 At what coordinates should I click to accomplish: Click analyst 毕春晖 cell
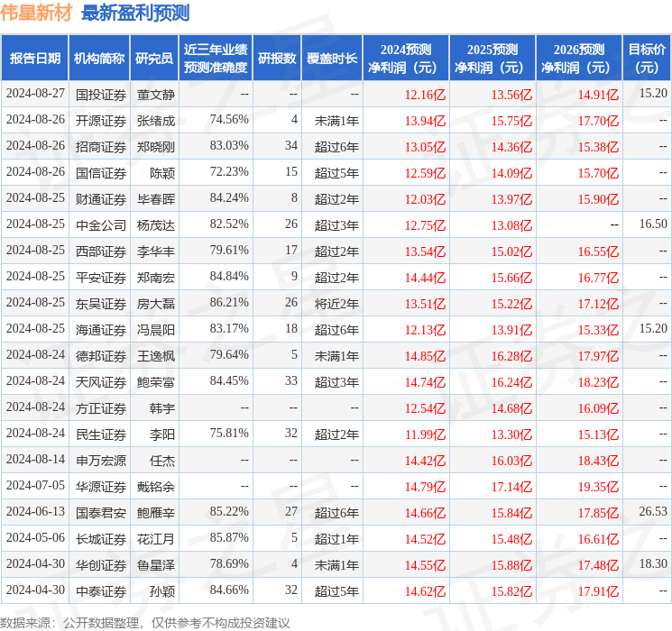(x=155, y=199)
